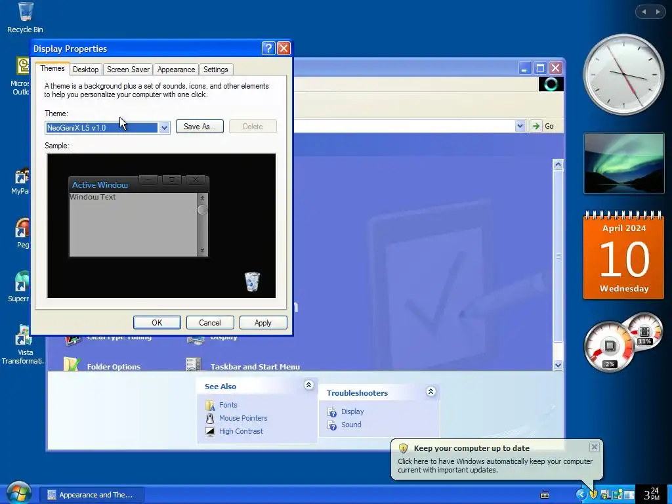Click the taskbar clock showing 3:24 PM

(651, 494)
